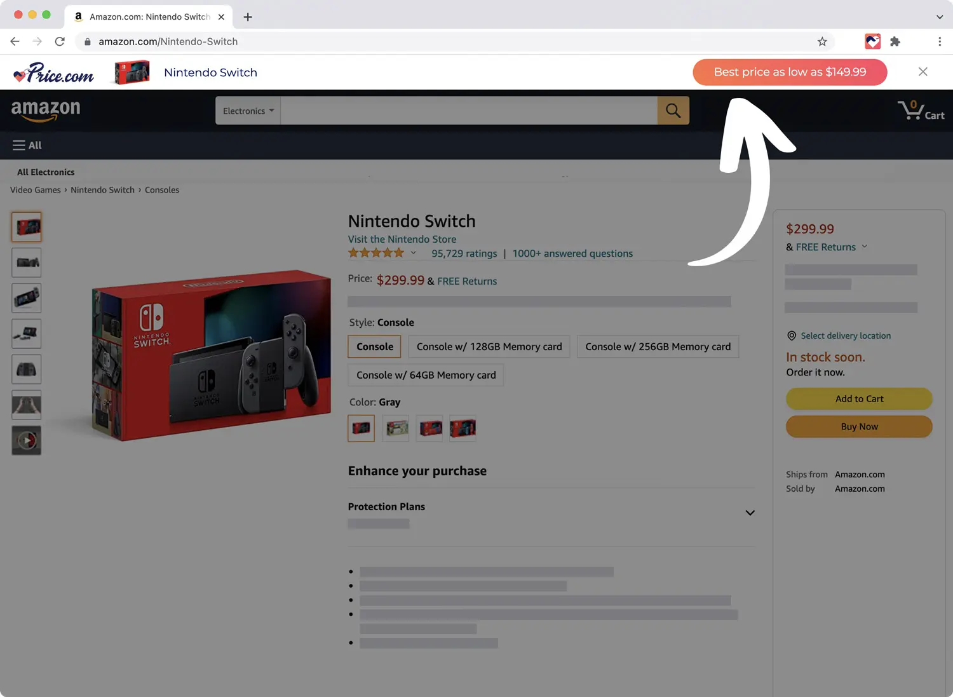Viewport: 953px width, 697px height.
Task: Select the third thumbnail of handheld Switch
Action: pyautogui.click(x=27, y=298)
